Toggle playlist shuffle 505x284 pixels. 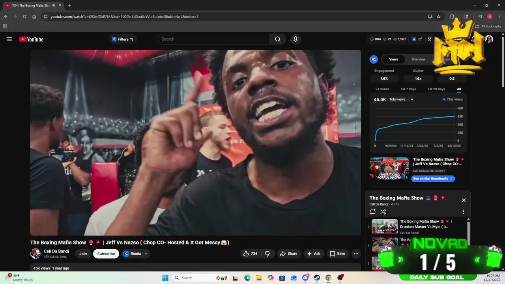coord(383,212)
